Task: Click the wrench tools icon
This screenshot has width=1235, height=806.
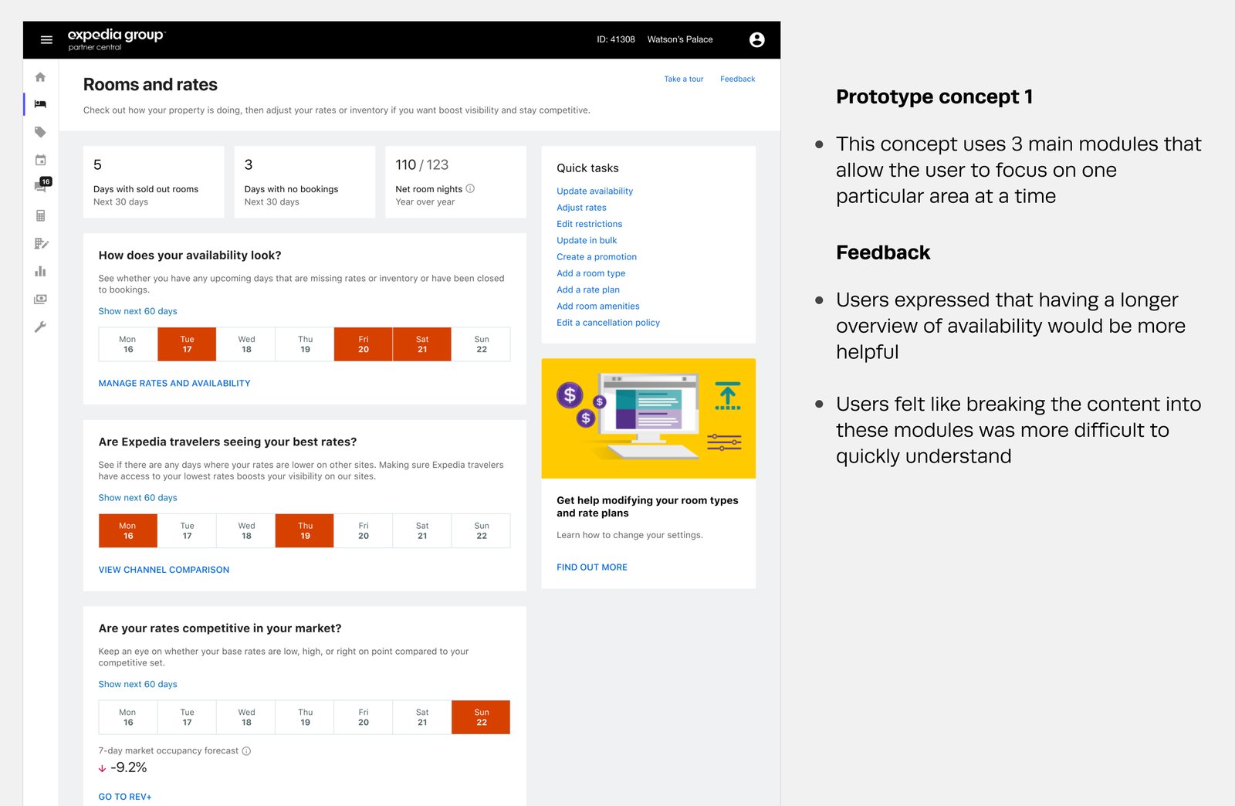Action: [40, 327]
